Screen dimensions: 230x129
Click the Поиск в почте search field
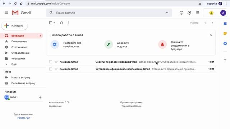point(109,13)
